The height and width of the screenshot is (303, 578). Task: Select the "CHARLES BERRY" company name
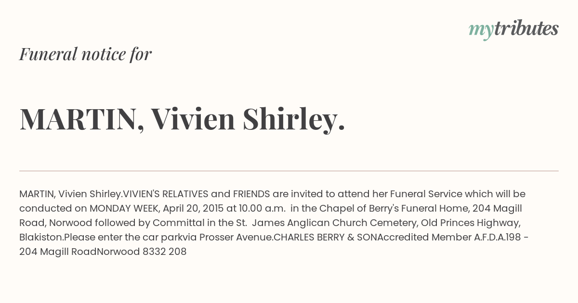[x=308, y=238]
